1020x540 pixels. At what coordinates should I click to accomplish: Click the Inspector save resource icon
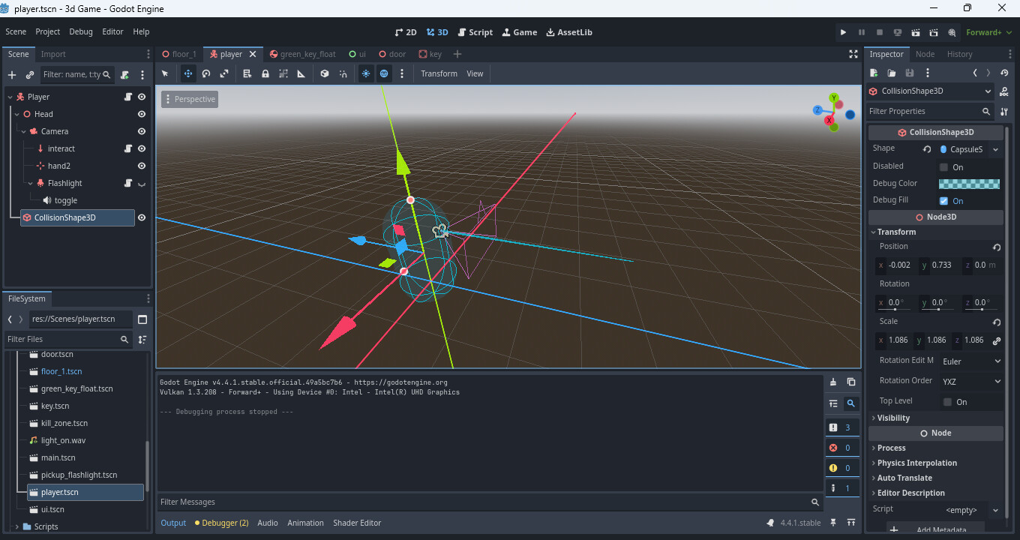coord(910,73)
